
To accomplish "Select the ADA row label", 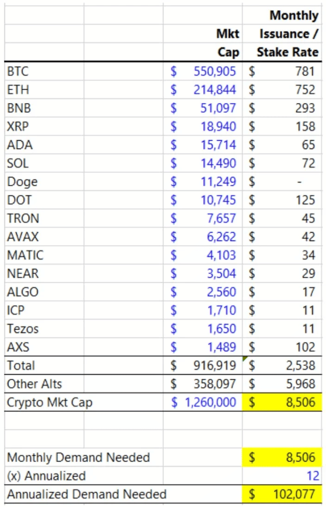I will click(20, 145).
